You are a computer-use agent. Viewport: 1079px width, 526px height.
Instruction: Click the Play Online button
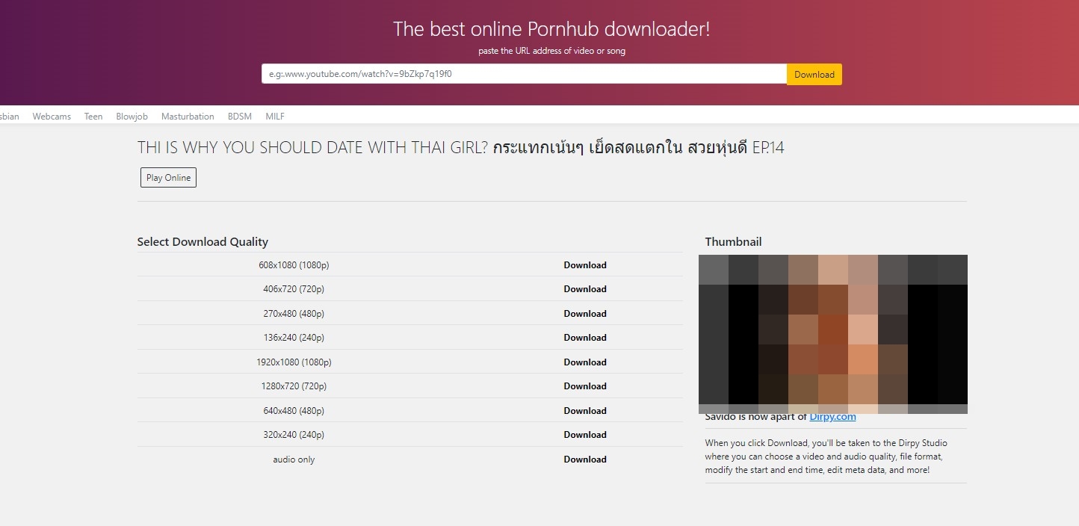click(x=168, y=178)
